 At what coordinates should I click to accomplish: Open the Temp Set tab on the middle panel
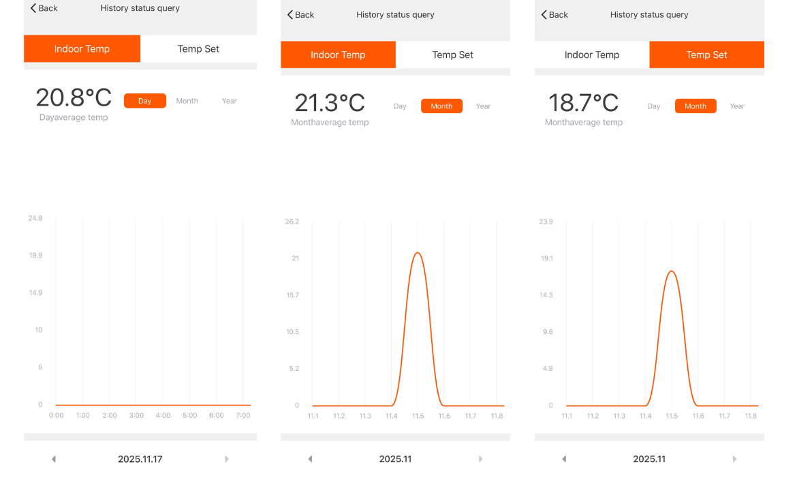coord(453,55)
